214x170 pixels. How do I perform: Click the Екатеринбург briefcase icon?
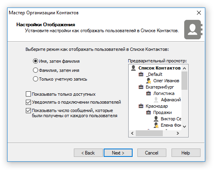click(x=141, y=87)
